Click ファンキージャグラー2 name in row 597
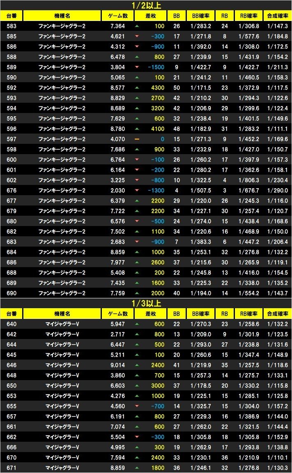This screenshot has height=473, width=292. tap(62, 139)
